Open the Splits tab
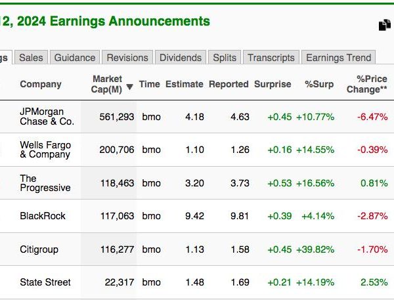 tap(225, 58)
